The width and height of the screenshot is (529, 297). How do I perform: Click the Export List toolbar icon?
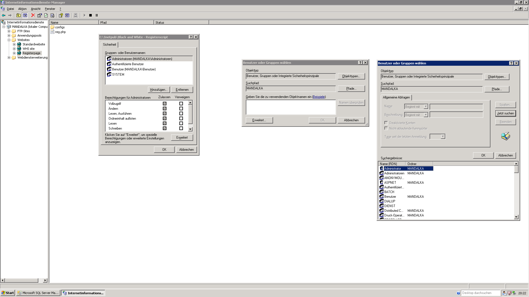coord(52,15)
